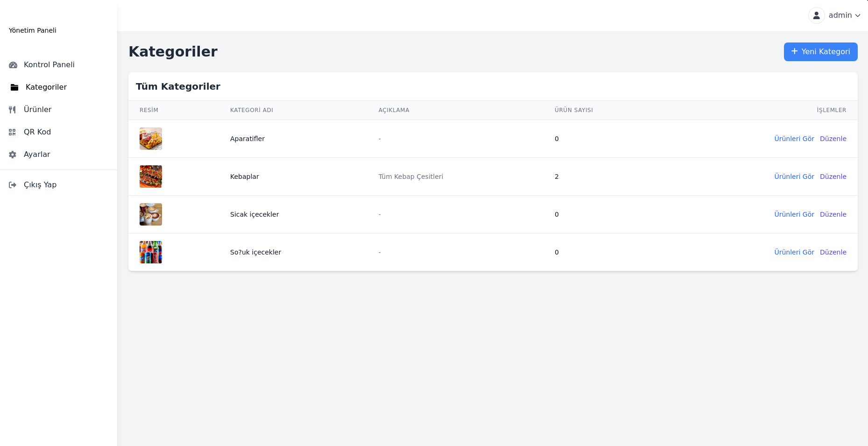Open Ürünleri Gör for Kebaplar
The height and width of the screenshot is (446, 868).
tap(794, 177)
